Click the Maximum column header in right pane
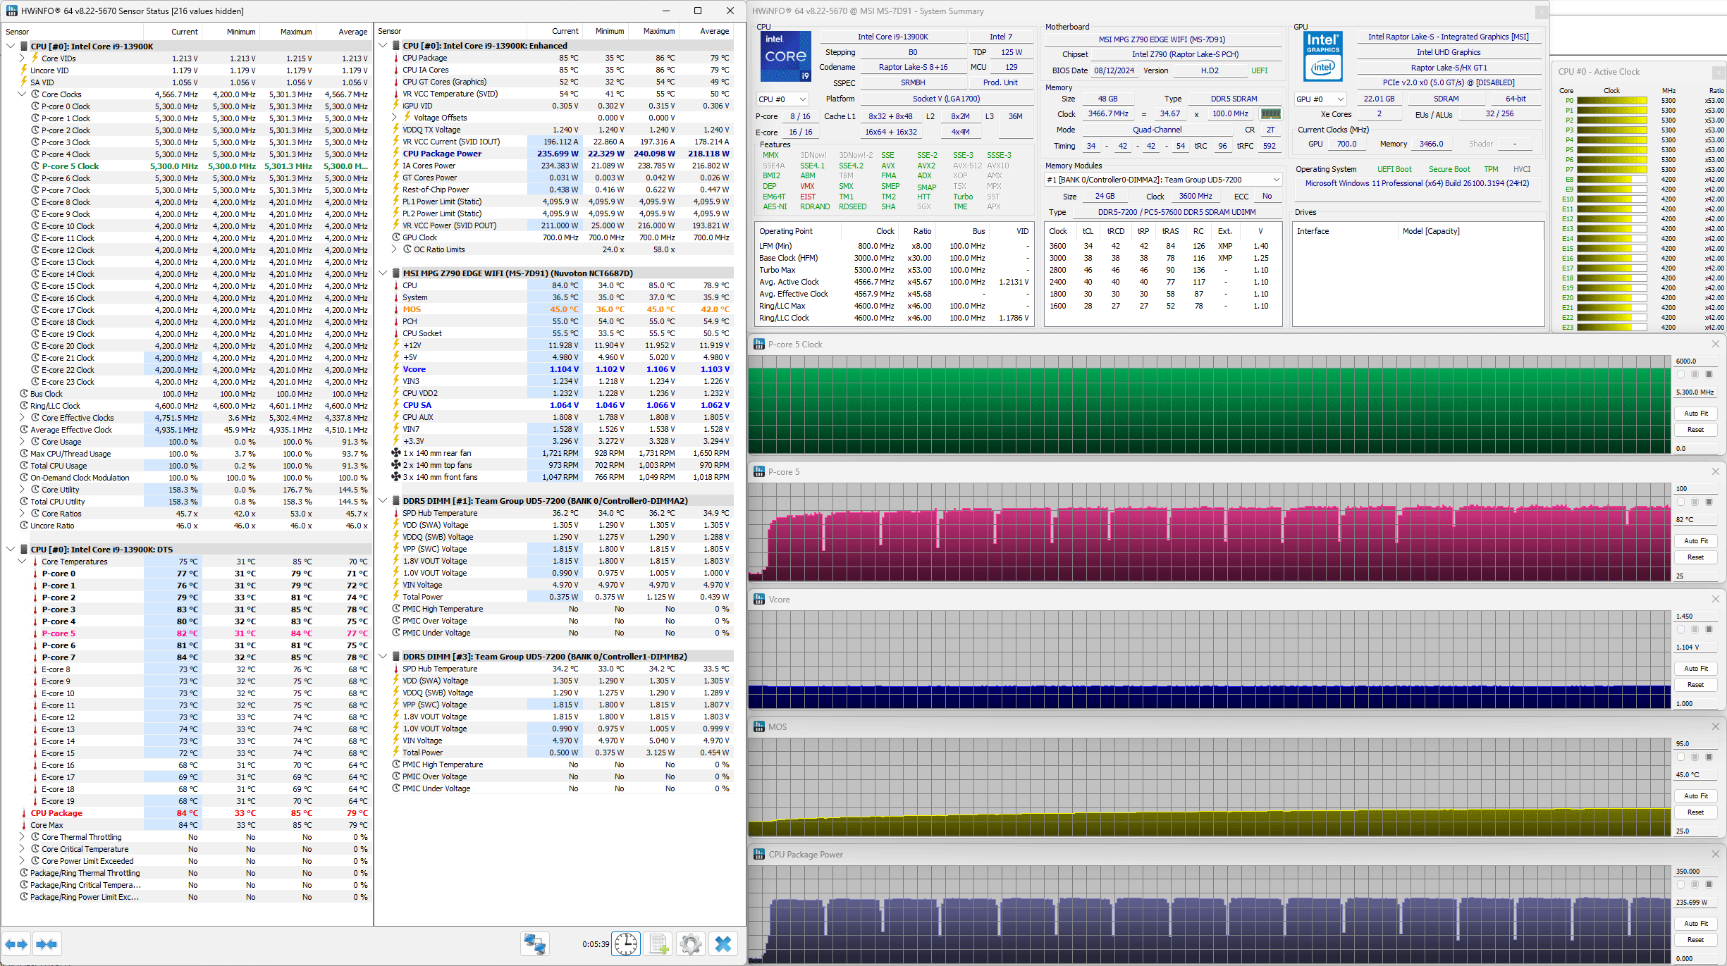 click(653, 31)
